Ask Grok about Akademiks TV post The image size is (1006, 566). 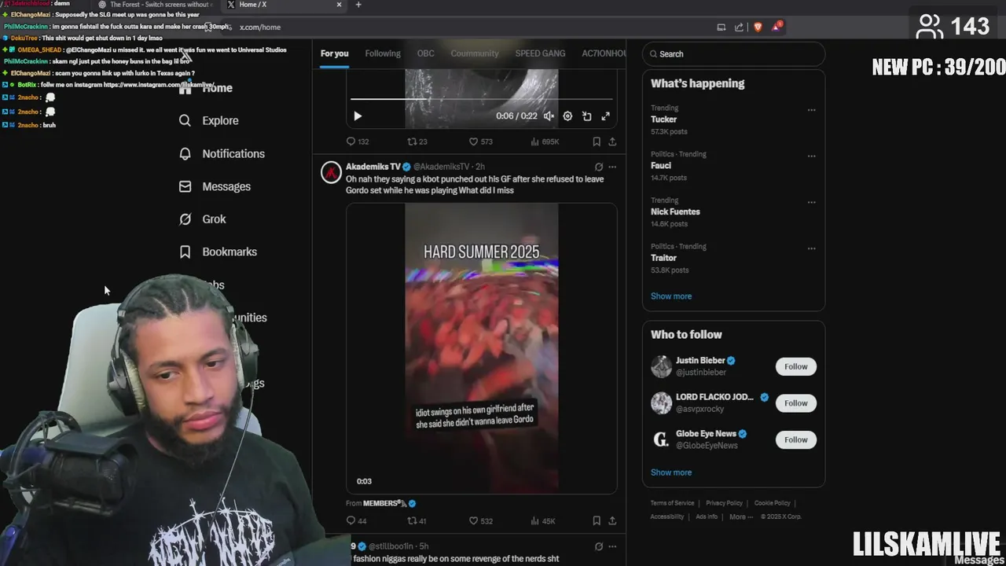(599, 167)
